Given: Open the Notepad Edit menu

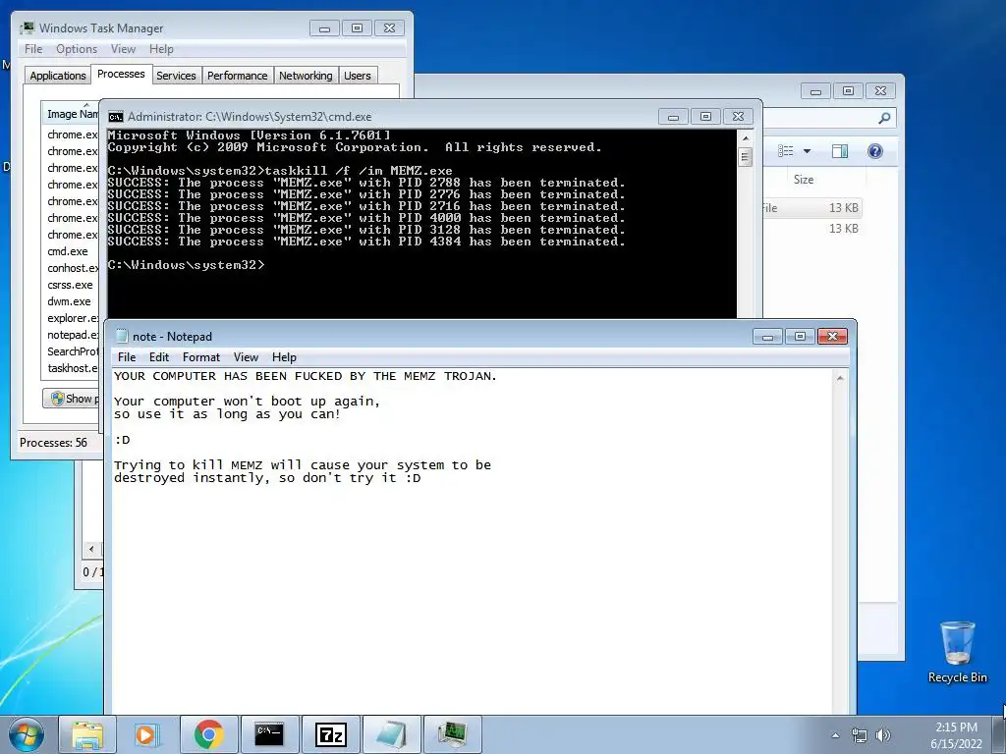Looking at the screenshot, I should [158, 357].
